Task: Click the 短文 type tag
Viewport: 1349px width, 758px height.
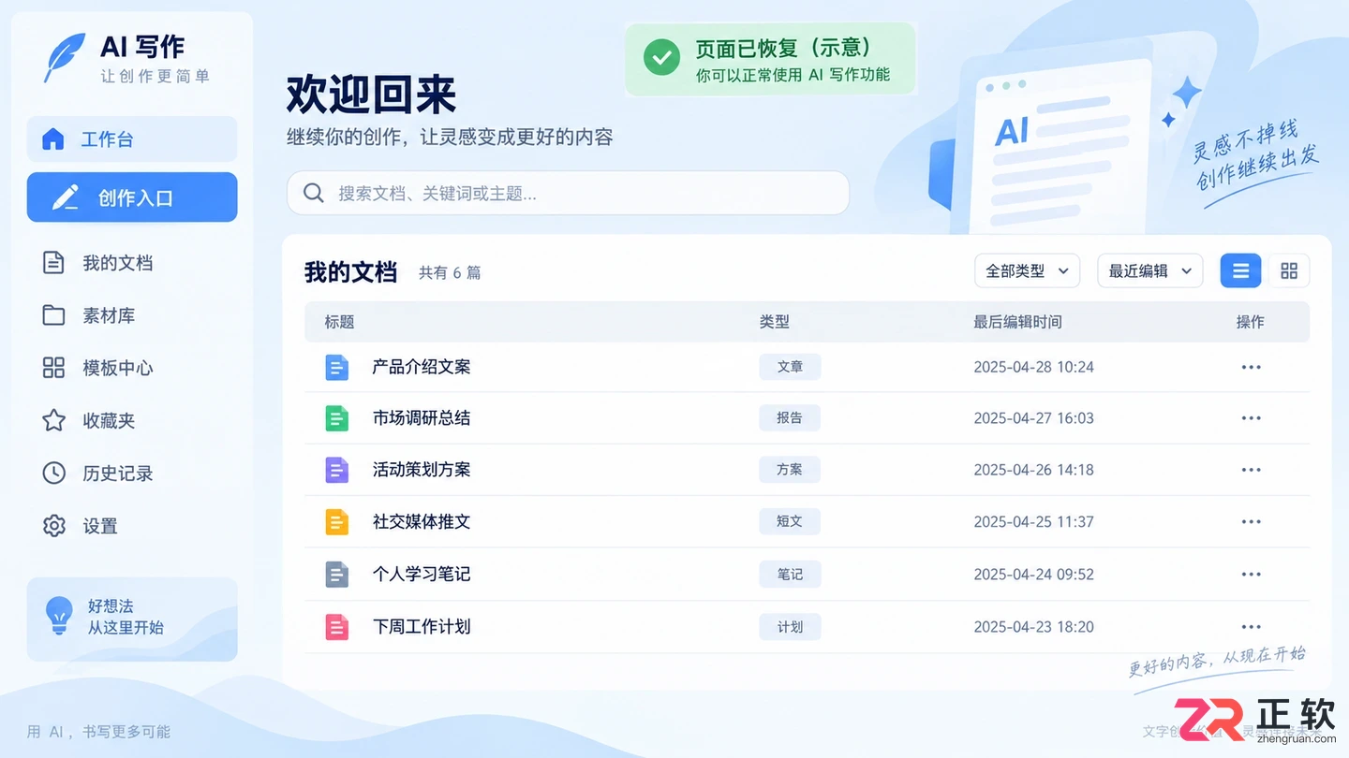Action: coord(790,522)
